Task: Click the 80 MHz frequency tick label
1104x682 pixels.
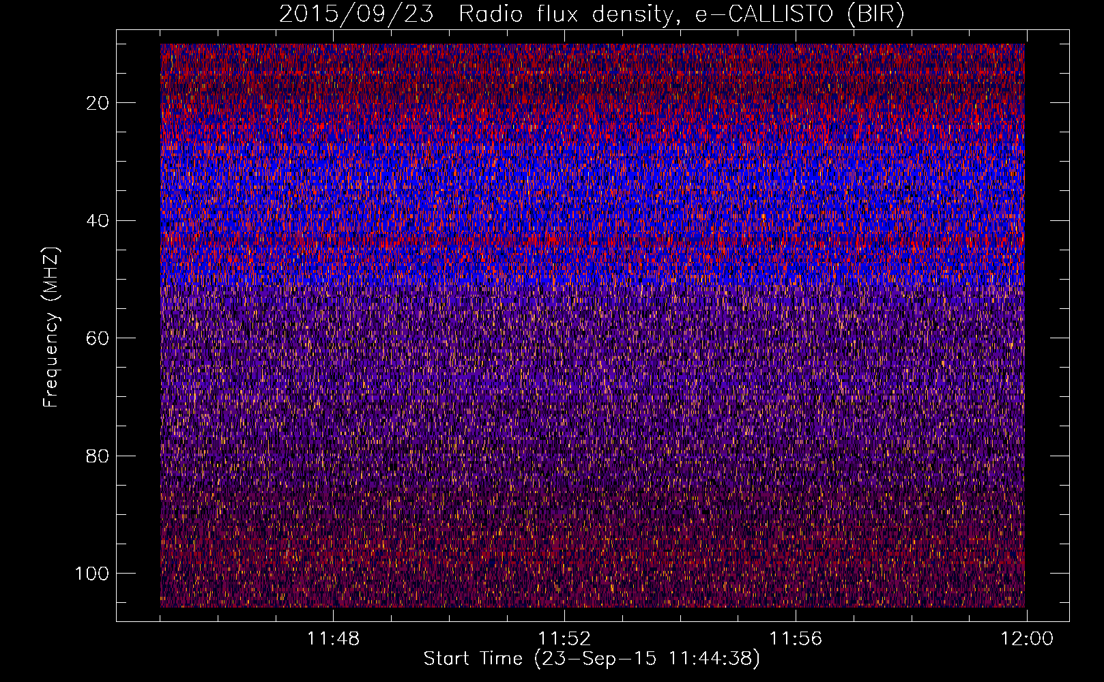Action: (98, 456)
